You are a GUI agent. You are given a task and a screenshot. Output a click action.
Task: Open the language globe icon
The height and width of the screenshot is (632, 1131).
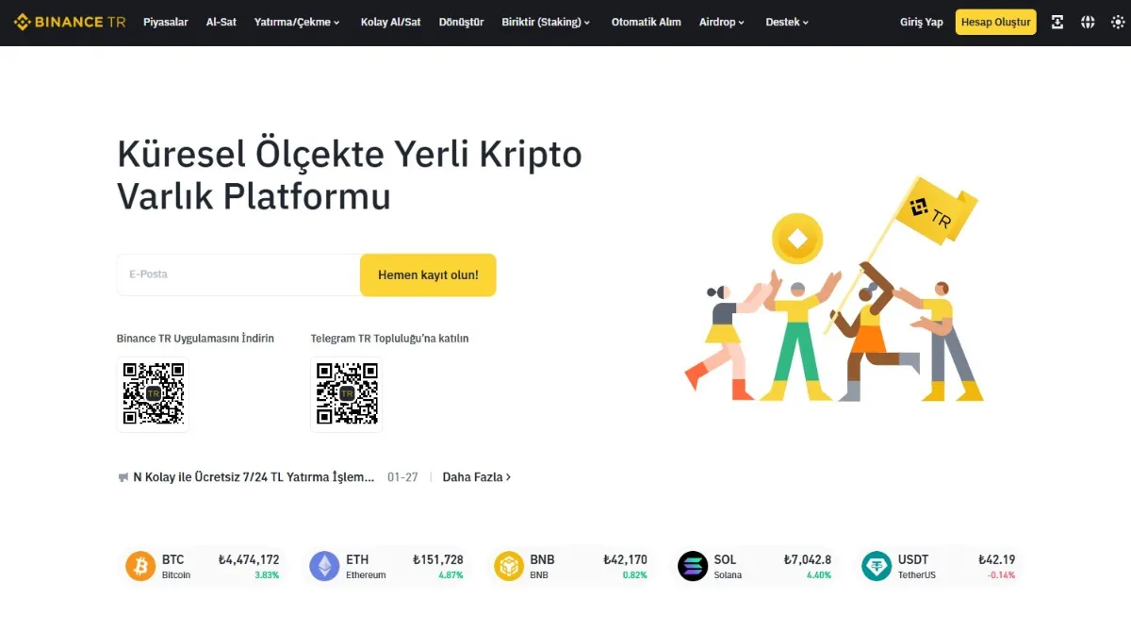coord(1088,21)
